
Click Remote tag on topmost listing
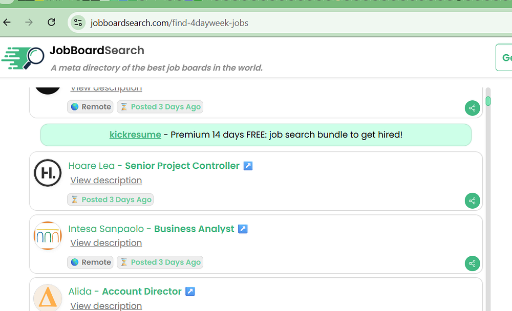point(90,107)
